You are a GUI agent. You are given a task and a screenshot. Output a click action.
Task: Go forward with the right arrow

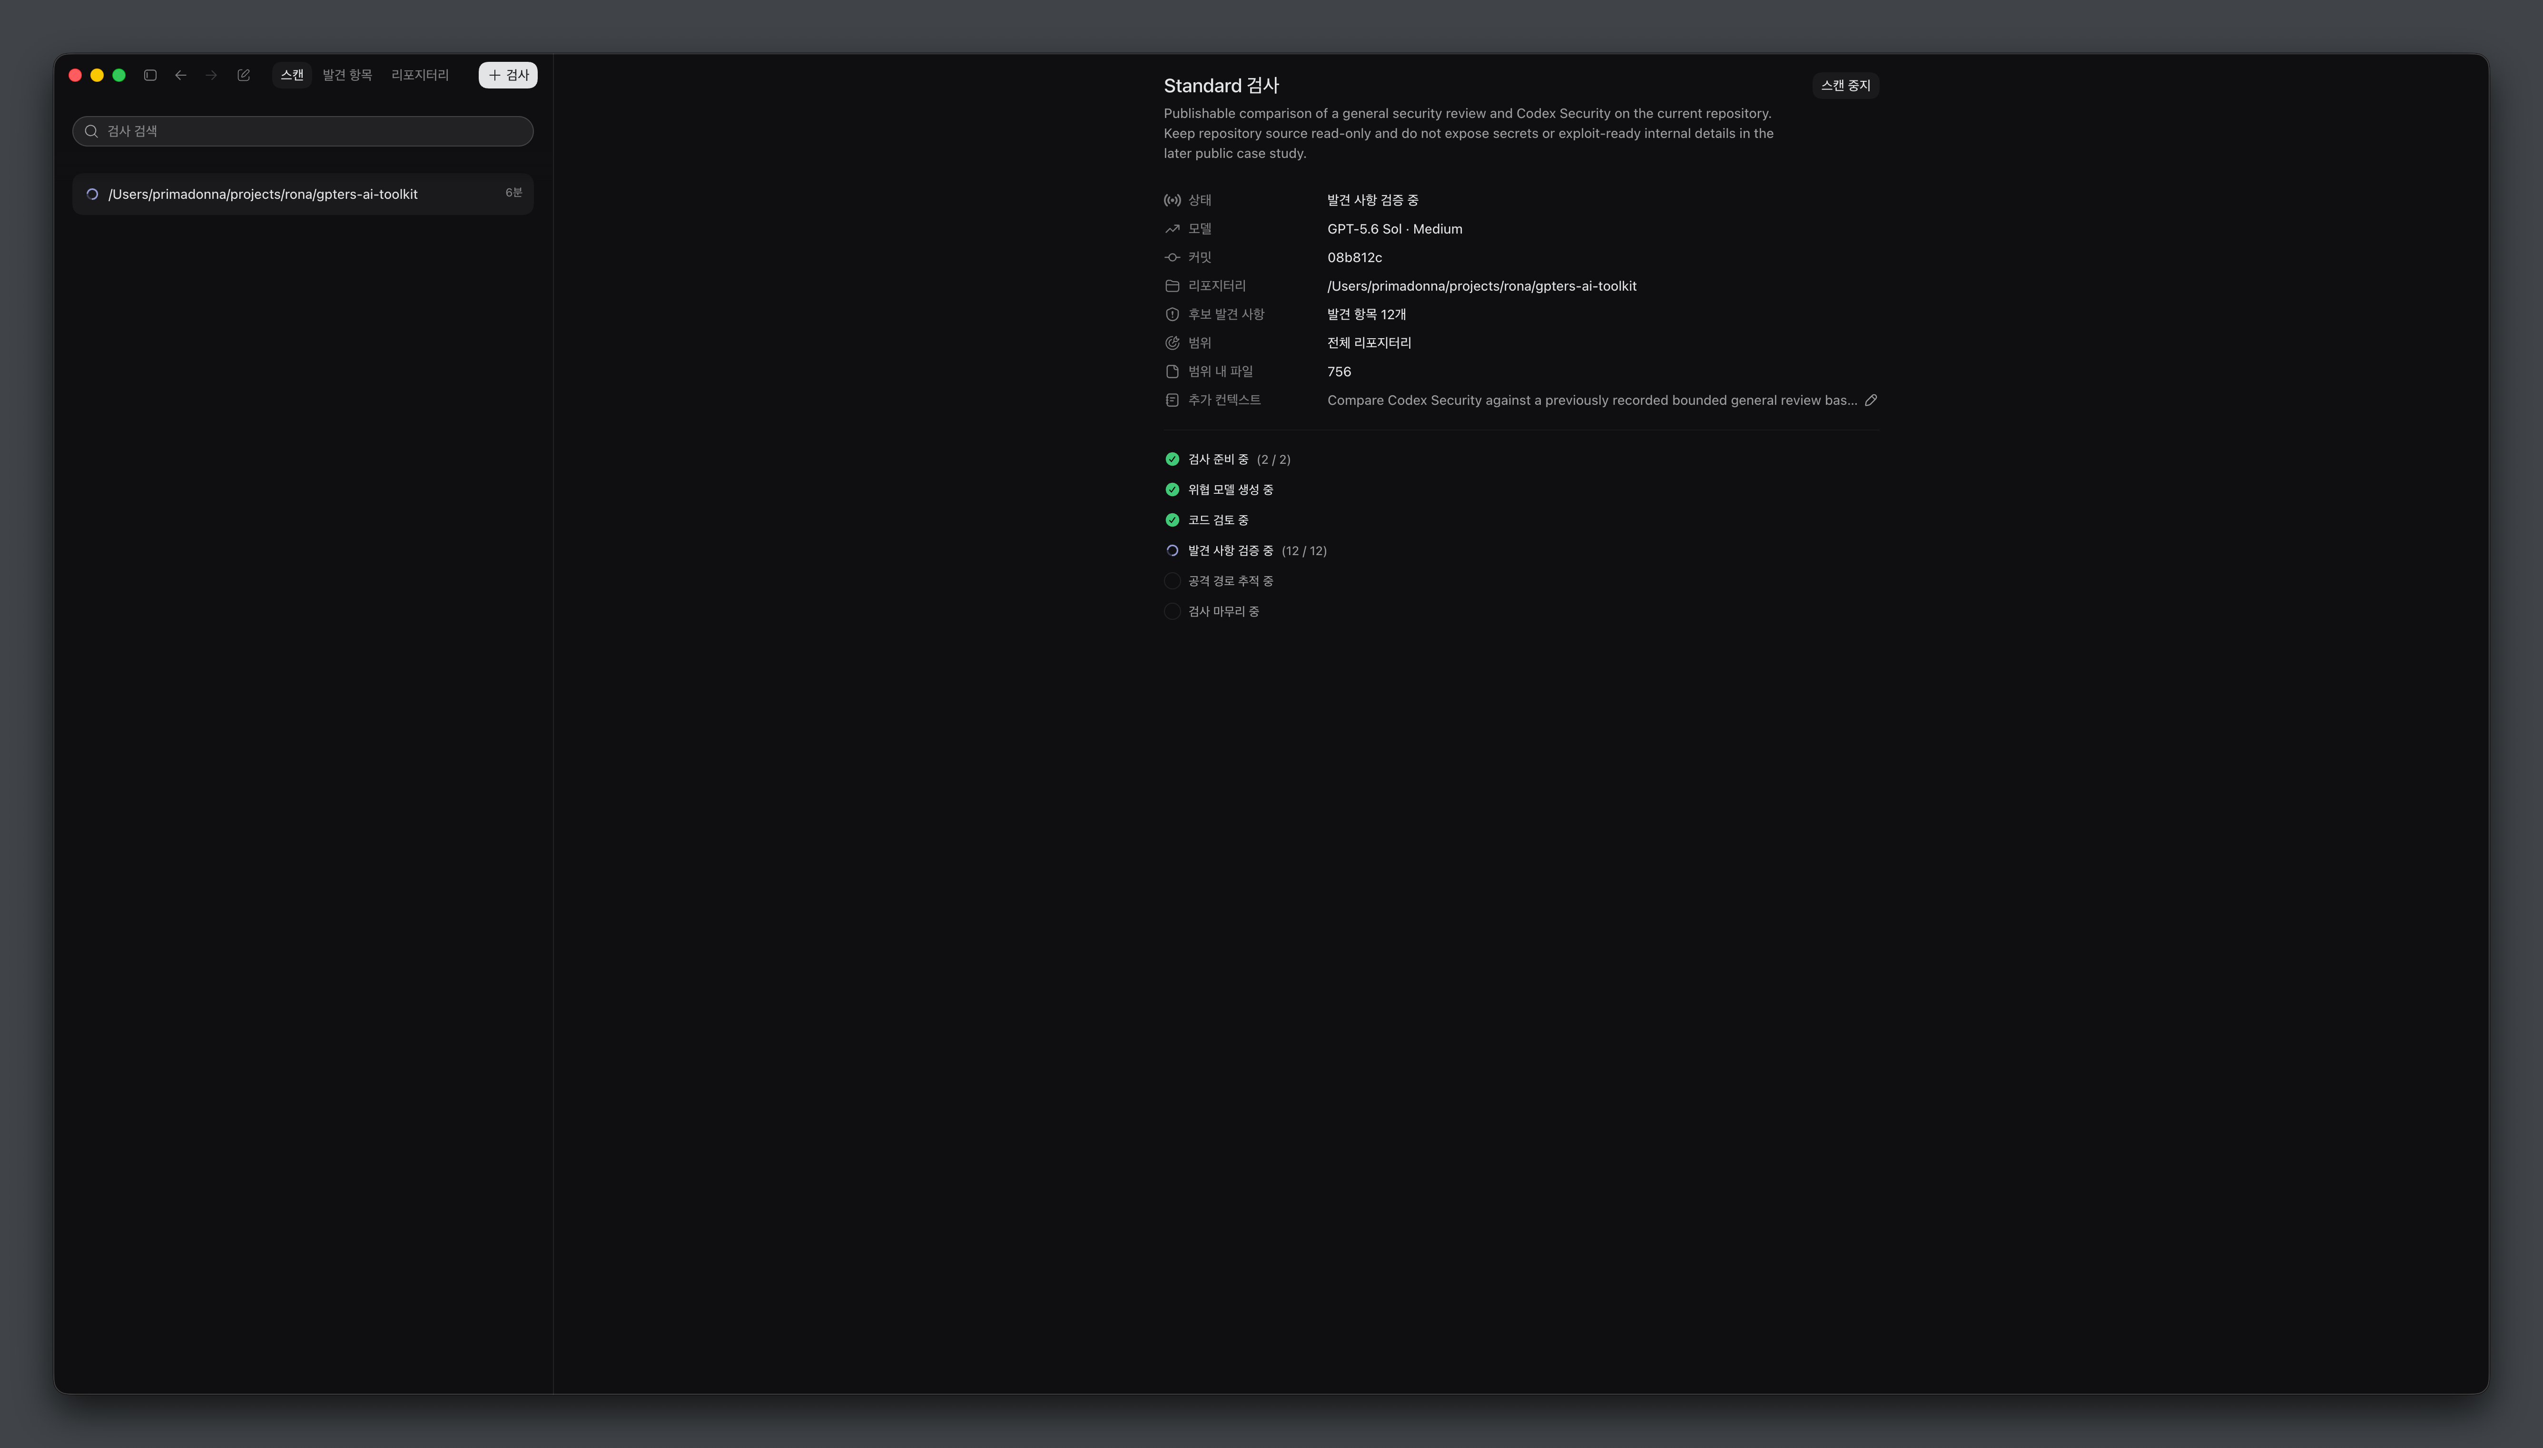click(211, 76)
